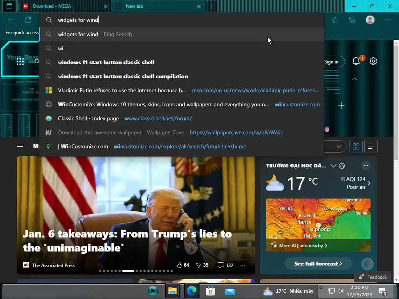Open the tab actions menu icon
399x299 pixels.
click(x=9, y=6)
